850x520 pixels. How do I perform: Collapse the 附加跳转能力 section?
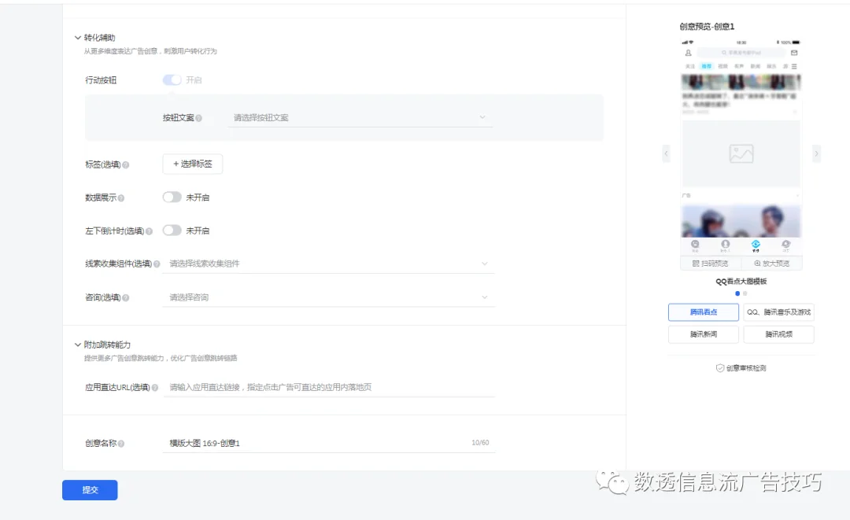coord(77,345)
